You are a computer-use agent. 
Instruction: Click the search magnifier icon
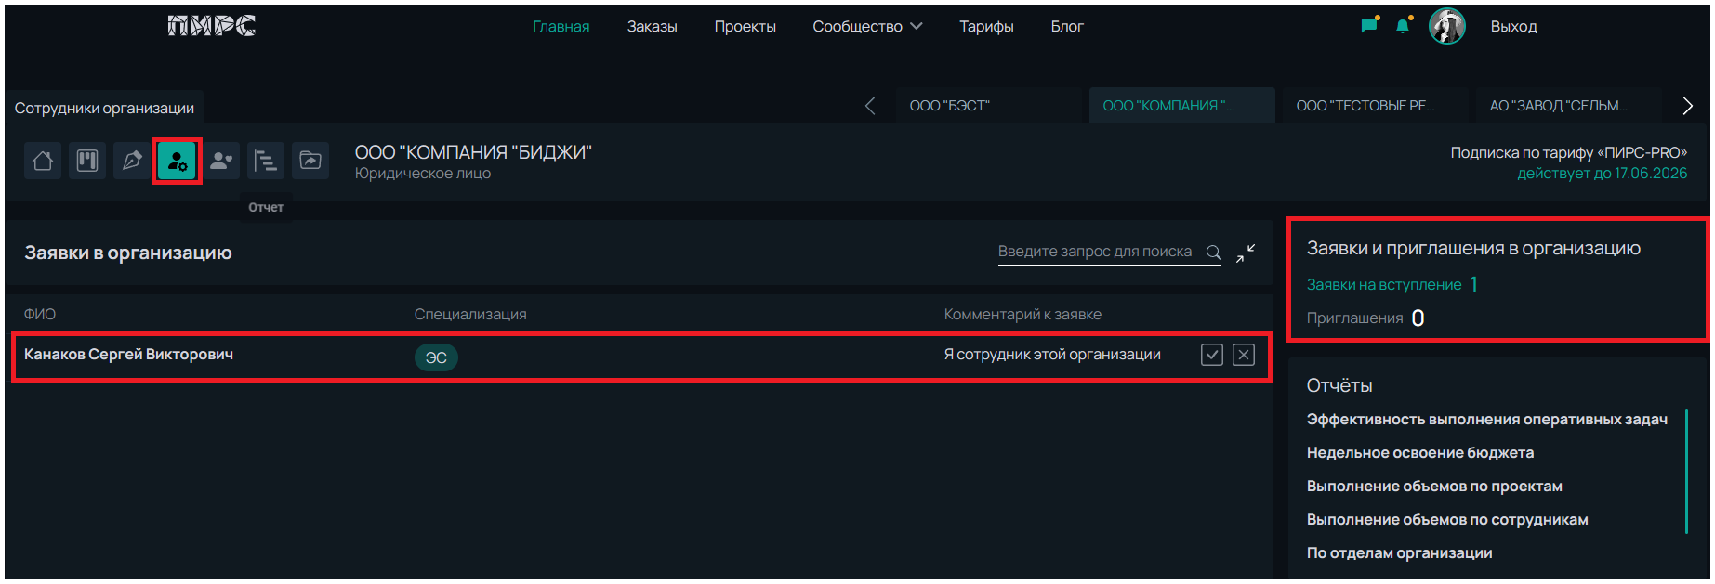(1213, 252)
